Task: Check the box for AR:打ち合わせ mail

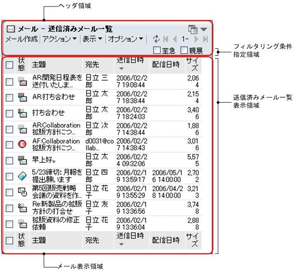Action: 9,98
